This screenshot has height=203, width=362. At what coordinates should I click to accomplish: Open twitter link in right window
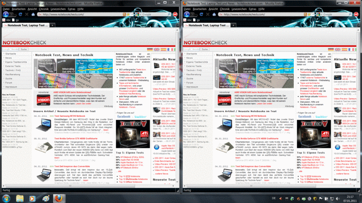tap(321, 117)
